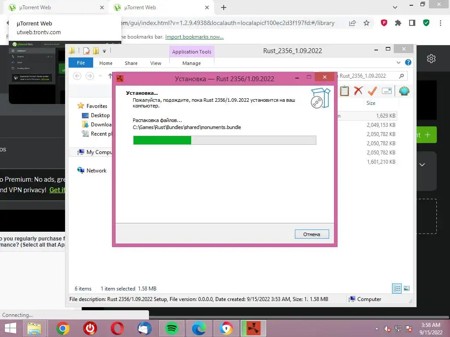The image size is (450, 337).
Task: Click the muted volume tray icon
Action: (x=388, y=329)
